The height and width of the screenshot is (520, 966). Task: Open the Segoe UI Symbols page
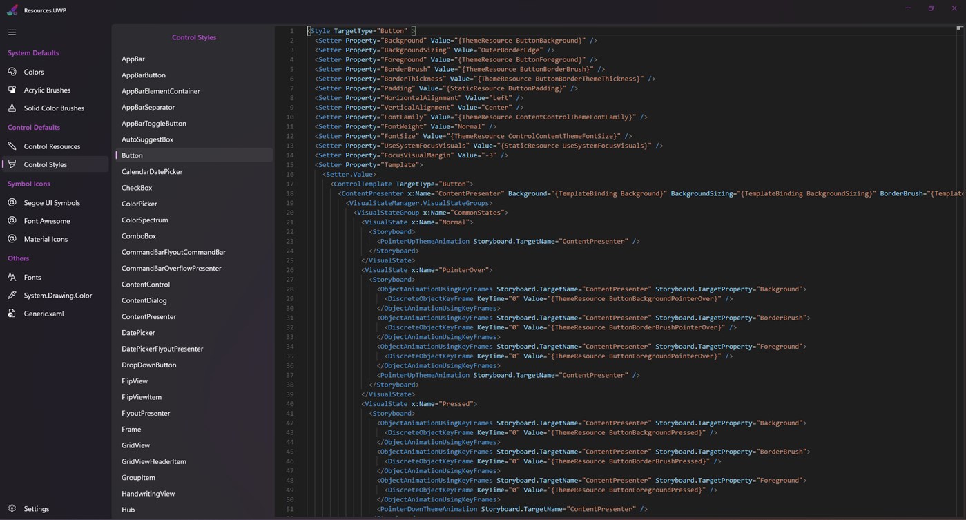click(52, 202)
